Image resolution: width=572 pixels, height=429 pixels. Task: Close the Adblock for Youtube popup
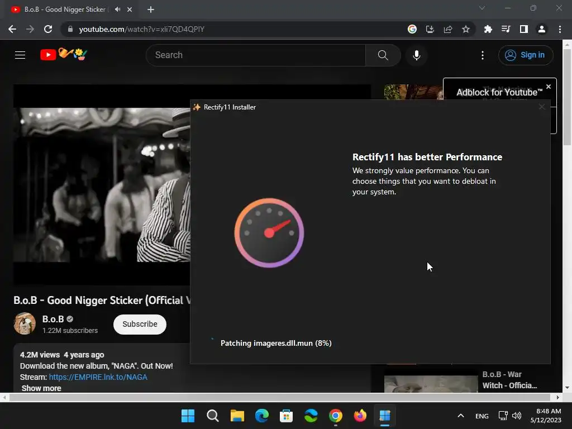point(549,87)
